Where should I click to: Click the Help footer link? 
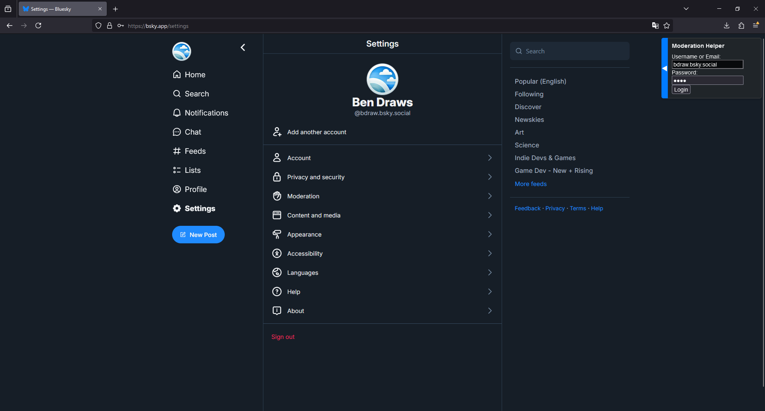point(597,208)
